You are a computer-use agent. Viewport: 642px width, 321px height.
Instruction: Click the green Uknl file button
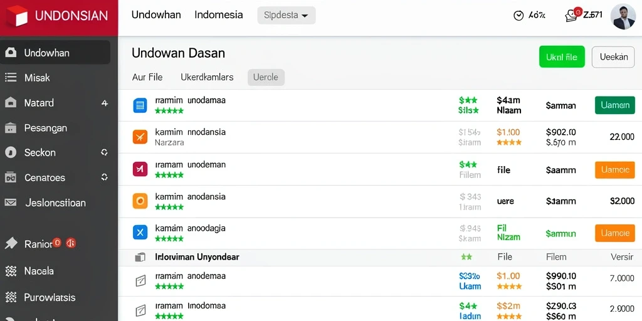click(562, 57)
